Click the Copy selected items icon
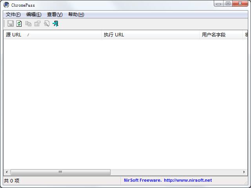251x188 pixels. 28,23
